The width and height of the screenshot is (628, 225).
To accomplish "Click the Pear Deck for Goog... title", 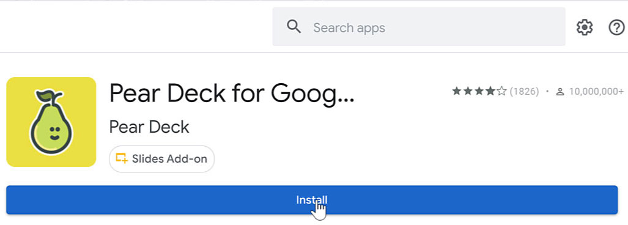I will (x=232, y=94).
